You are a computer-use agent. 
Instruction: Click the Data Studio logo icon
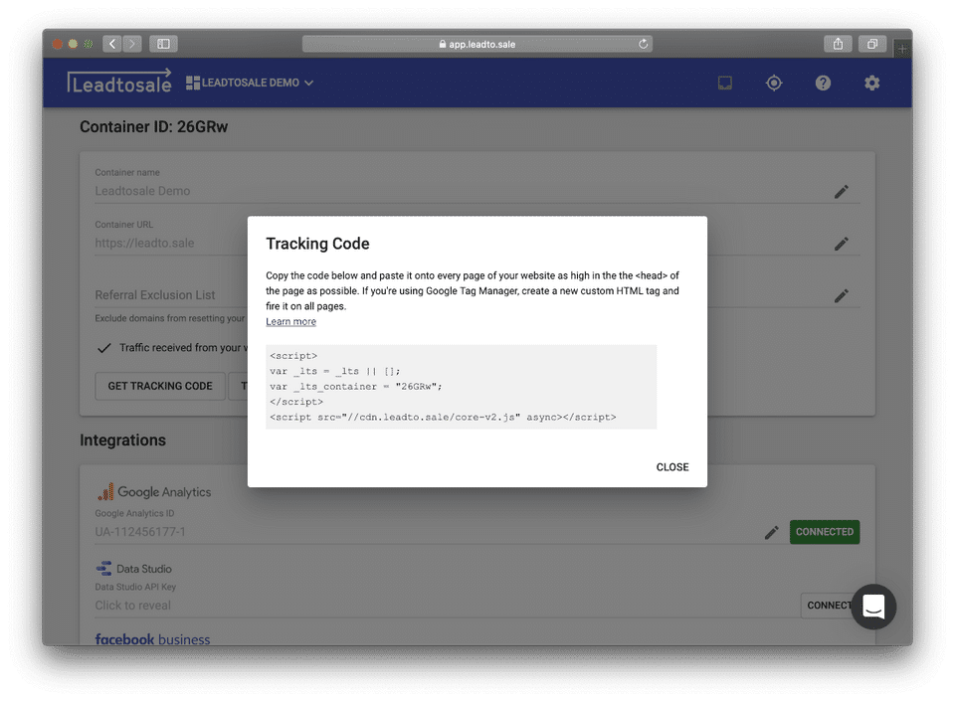coord(103,568)
